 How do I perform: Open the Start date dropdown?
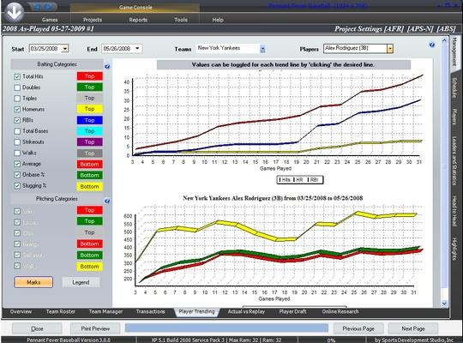pos(65,49)
